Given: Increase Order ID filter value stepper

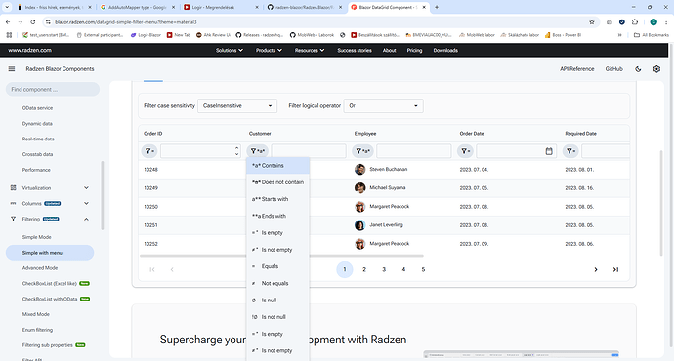Looking at the screenshot, I should (236, 148).
